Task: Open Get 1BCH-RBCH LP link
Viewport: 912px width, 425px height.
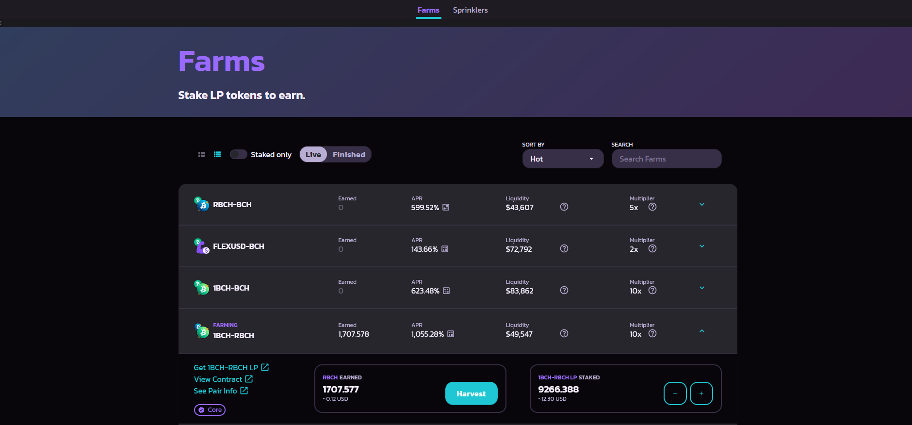Action: coord(226,368)
